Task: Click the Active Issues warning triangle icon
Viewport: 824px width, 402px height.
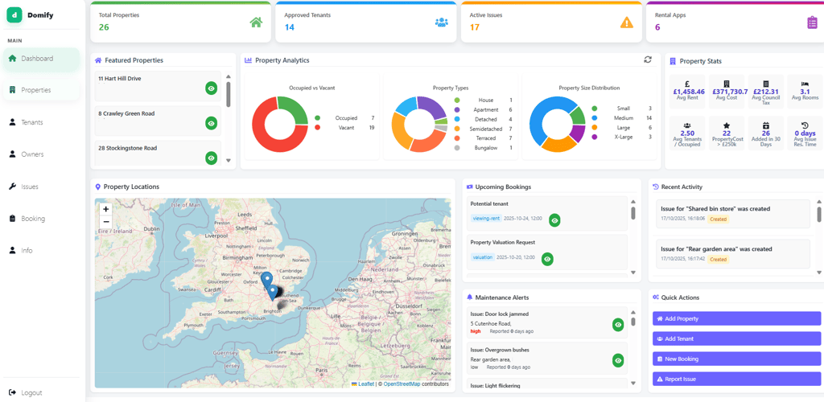Action: 627,22
